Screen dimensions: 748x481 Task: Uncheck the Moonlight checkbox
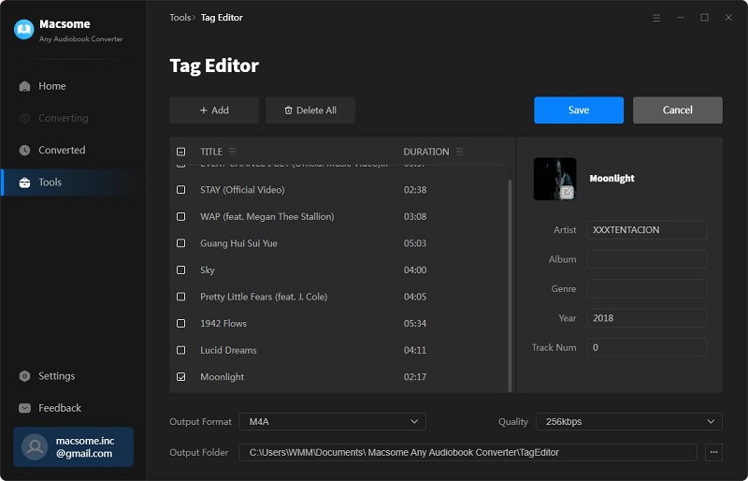click(180, 377)
